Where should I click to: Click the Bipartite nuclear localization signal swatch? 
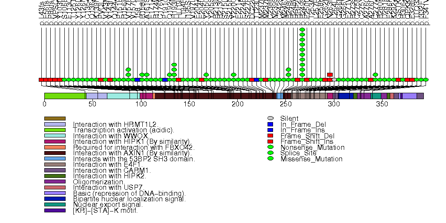pos(55,199)
